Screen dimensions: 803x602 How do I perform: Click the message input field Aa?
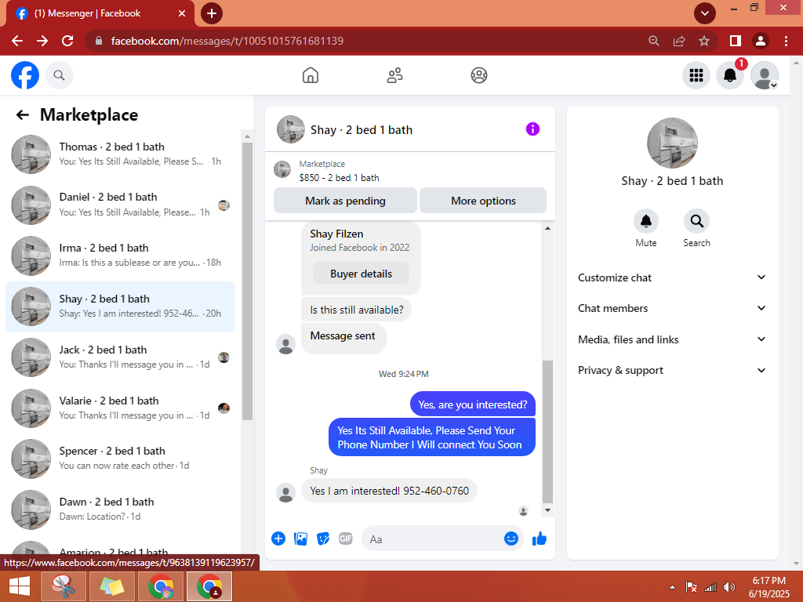point(433,539)
